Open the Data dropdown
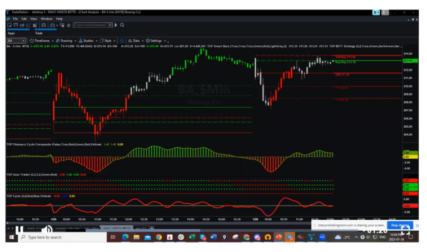The width and height of the screenshot is (427, 252). [x=135, y=41]
